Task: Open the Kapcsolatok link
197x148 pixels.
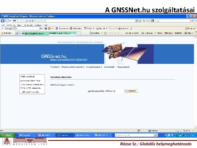Action: 123,67
